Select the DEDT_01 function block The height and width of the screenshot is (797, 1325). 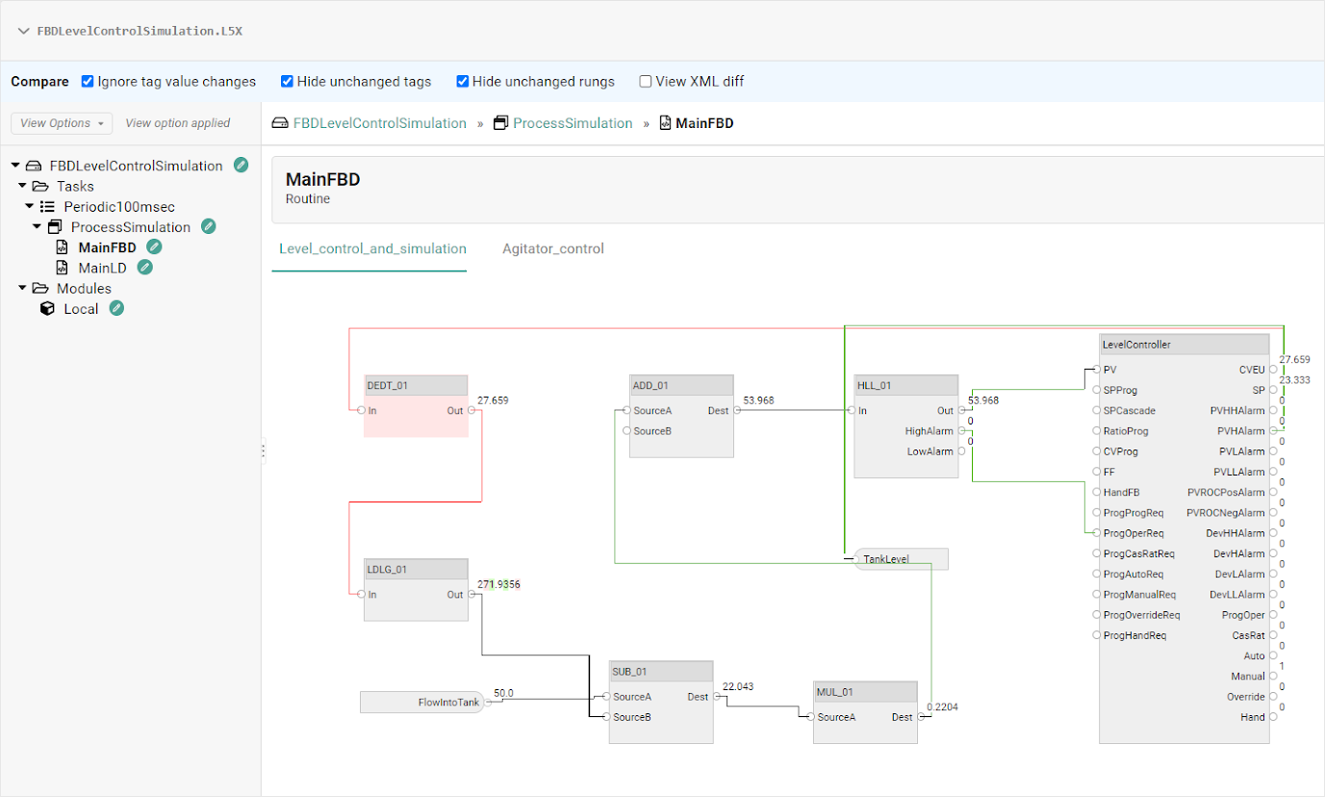coord(416,385)
